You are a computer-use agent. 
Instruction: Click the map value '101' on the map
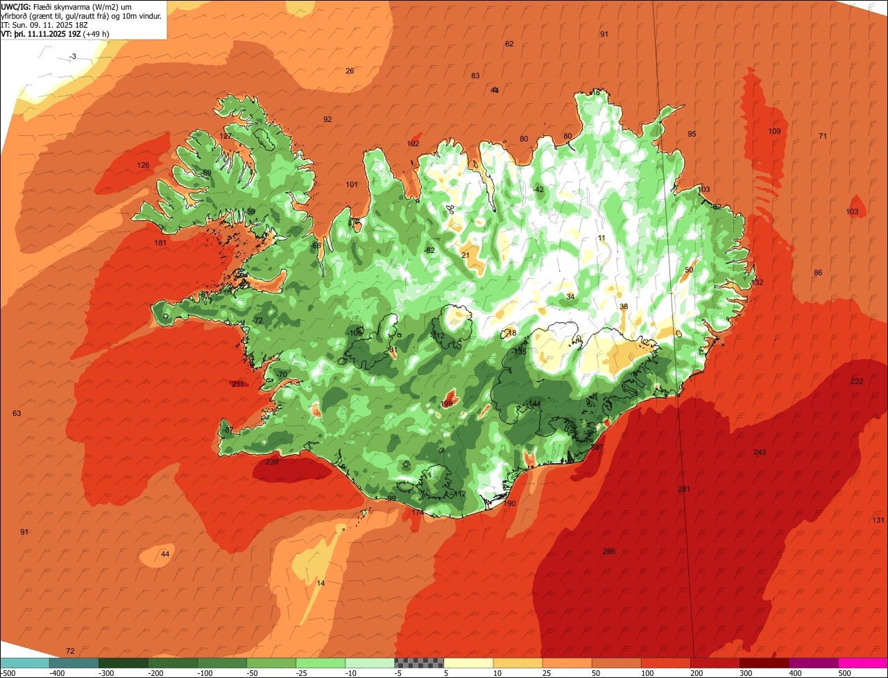[352, 185]
